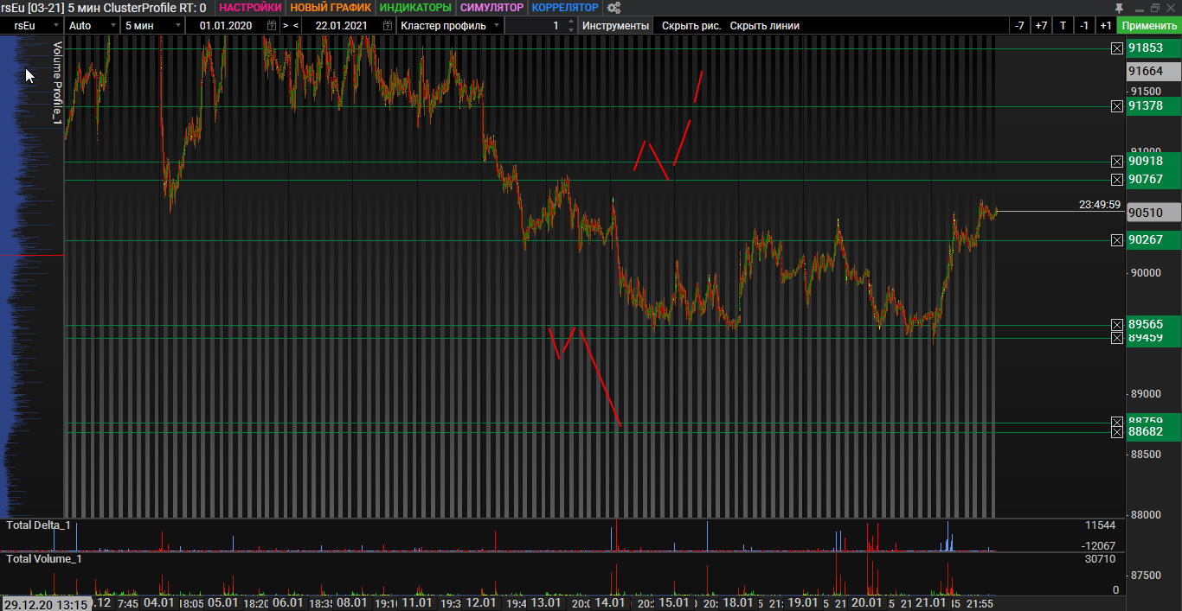Delete the 91853 level line
The height and width of the screenshot is (611, 1182).
pyautogui.click(x=1117, y=48)
